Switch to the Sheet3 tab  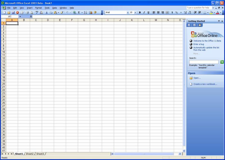point(40,154)
